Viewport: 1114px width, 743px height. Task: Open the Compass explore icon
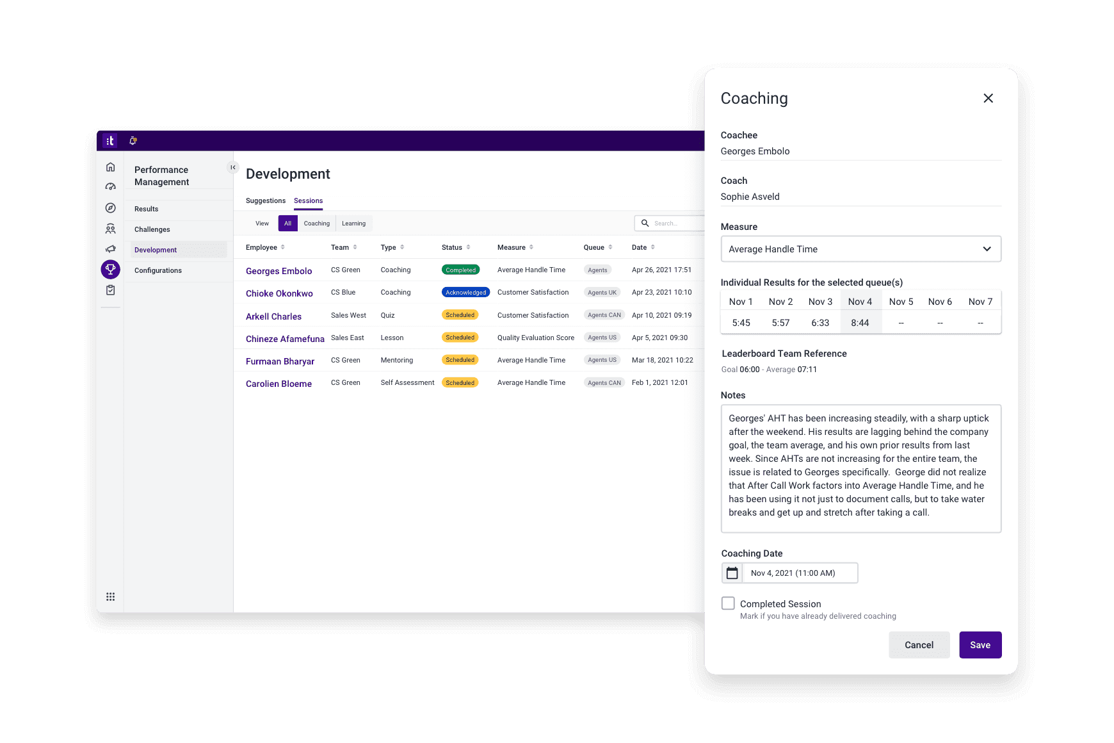[x=110, y=208]
